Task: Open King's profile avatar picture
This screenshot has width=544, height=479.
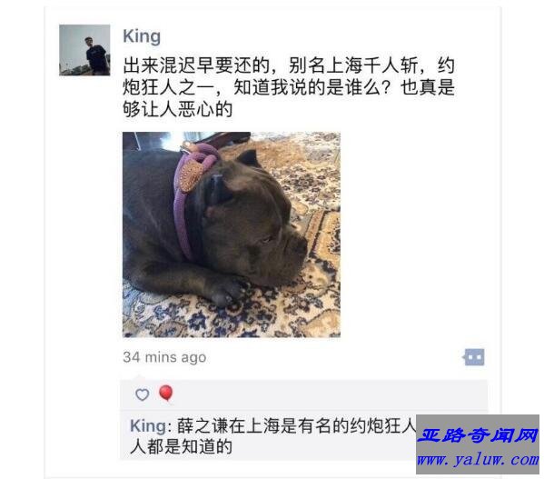Action: point(84,50)
